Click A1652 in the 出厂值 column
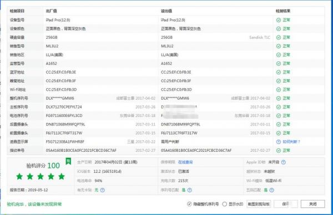Viewport: 333px width, 215px height. [x=52, y=63]
